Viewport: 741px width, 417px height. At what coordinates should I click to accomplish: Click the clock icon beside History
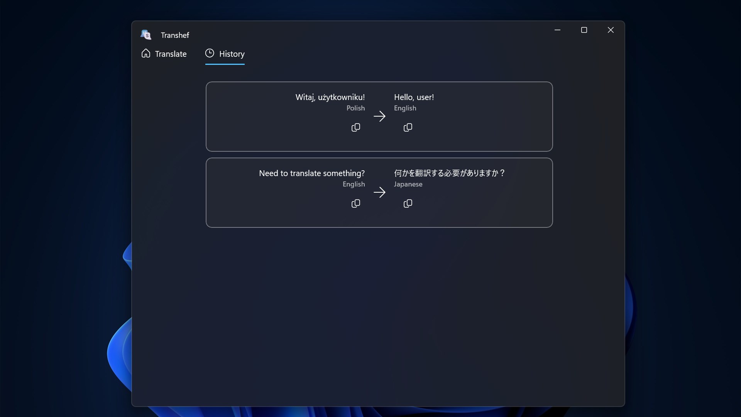coord(210,53)
